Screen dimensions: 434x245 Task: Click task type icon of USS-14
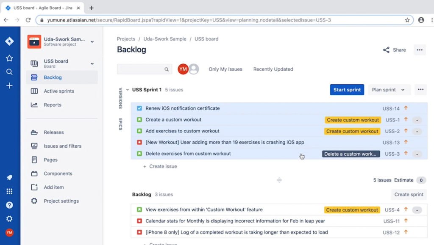pos(139,108)
